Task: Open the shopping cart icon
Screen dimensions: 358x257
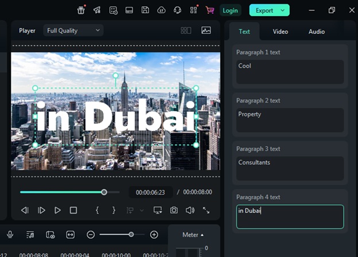Action: click(209, 10)
